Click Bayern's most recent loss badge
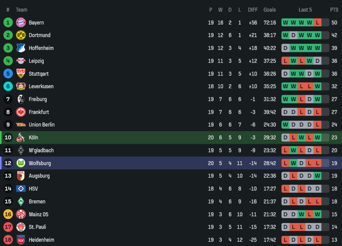Viewport: 342px width, 246px height. click(317, 23)
